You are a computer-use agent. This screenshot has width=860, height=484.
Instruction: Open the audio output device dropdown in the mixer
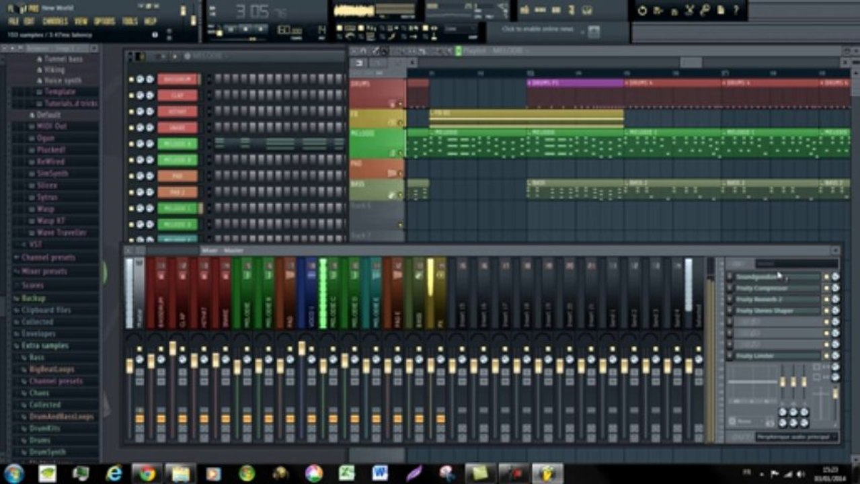797,437
